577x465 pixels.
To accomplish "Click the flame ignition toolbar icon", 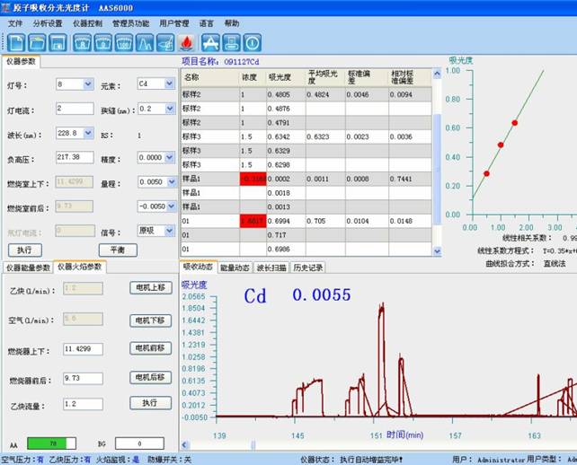I will tap(187, 42).
